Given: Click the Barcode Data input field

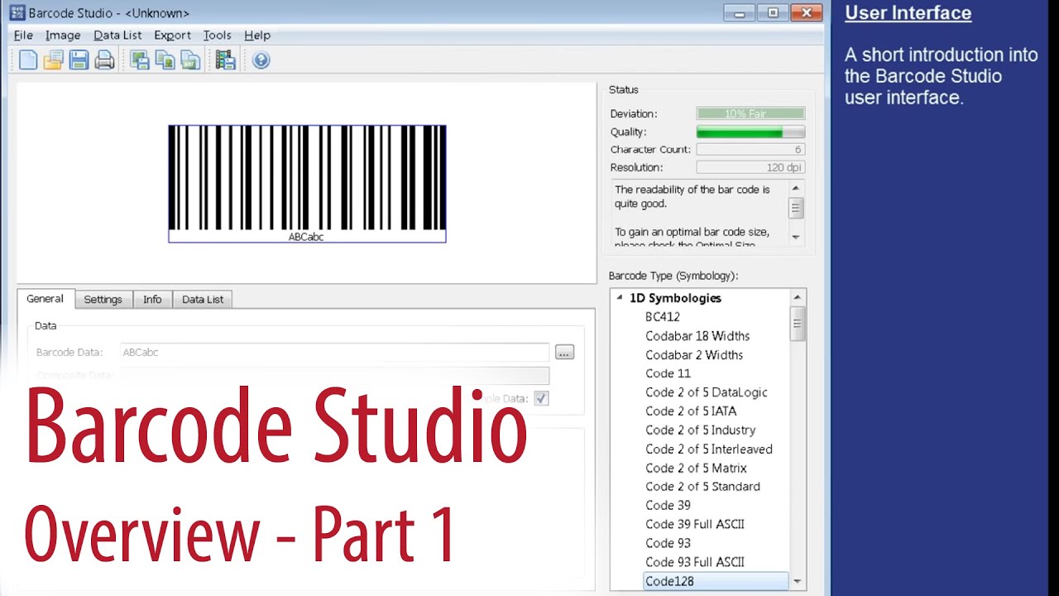Looking at the screenshot, I should 334,353.
